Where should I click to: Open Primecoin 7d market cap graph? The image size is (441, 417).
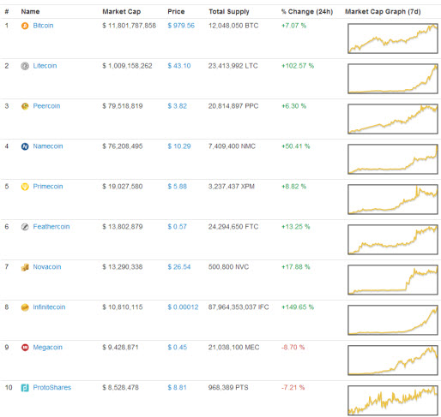point(393,200)
